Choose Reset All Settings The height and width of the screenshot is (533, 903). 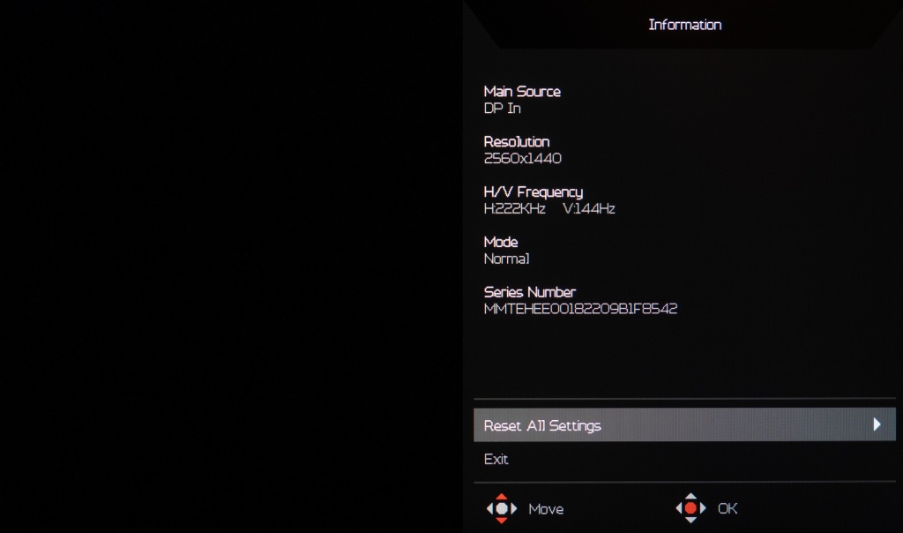click(684, 424)
